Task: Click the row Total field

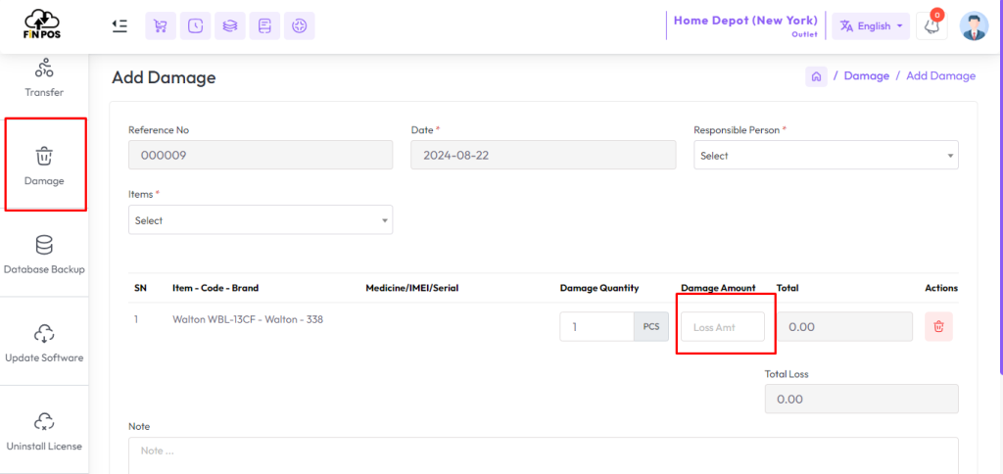Action: 844,327
